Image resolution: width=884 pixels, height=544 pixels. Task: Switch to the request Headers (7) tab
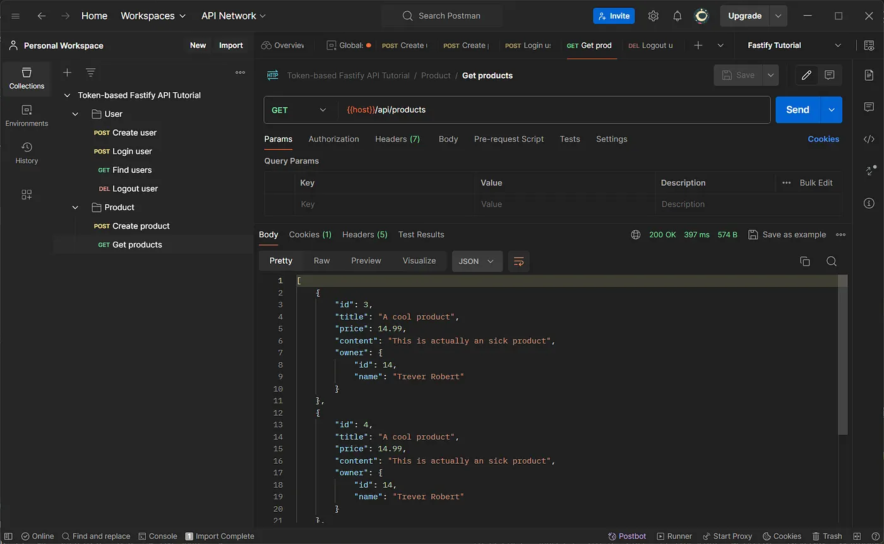point(397,139)
